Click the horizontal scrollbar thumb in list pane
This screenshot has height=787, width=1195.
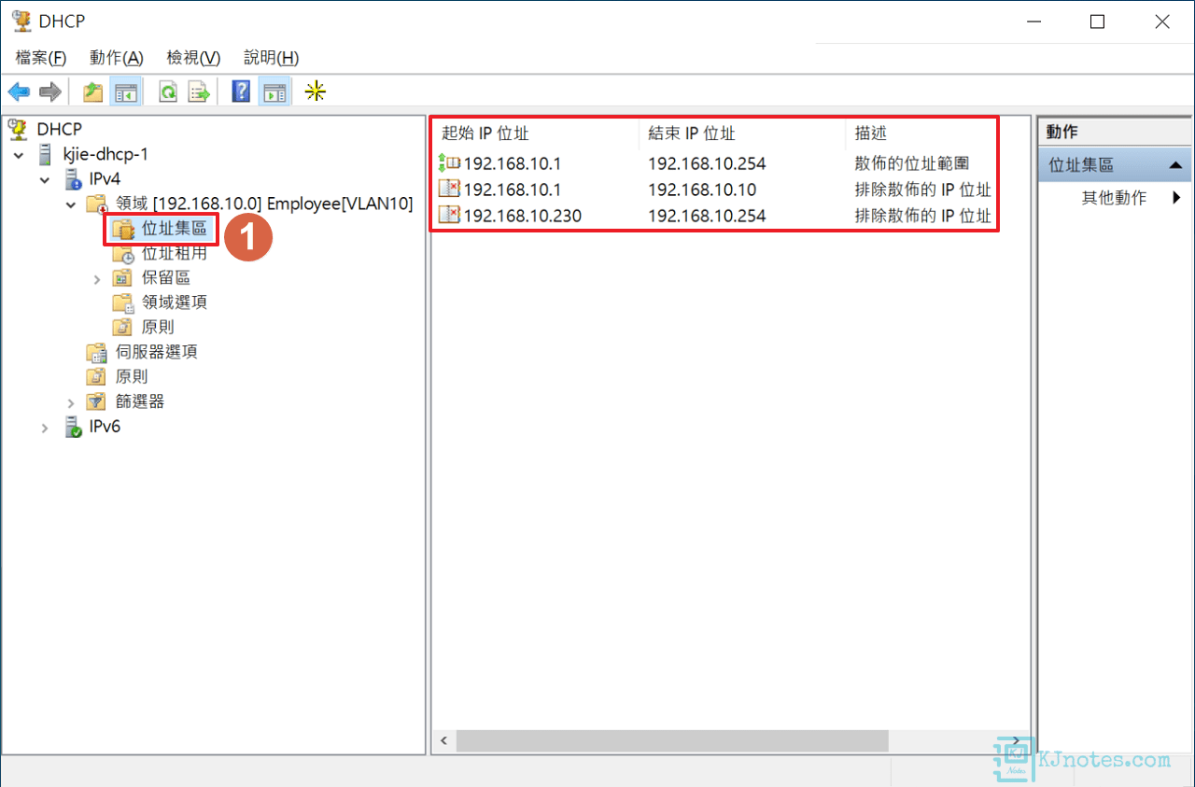tap(672, 741)
